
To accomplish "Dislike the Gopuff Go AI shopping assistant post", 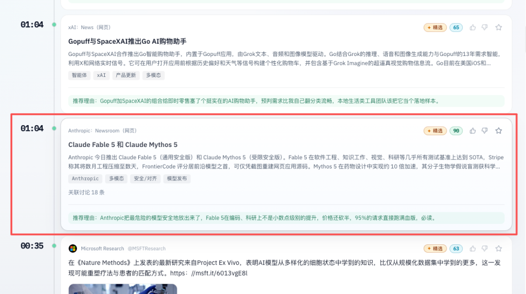I will point(485,27).
